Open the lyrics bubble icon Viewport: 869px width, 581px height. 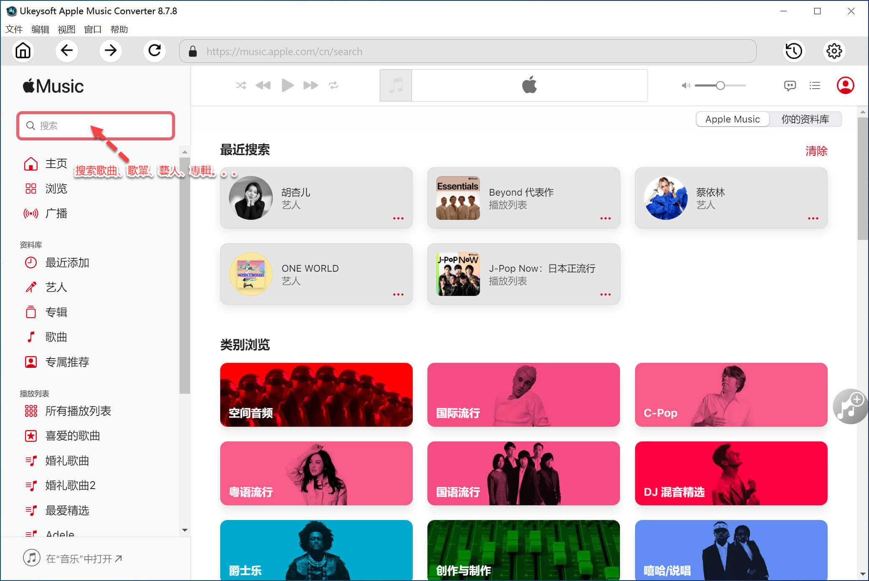(x=790, y=85)
